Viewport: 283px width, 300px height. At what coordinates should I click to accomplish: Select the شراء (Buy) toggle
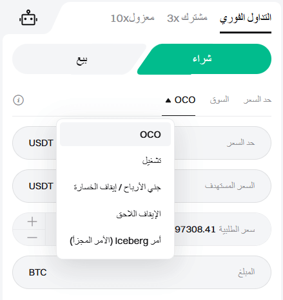pos(204,59)
